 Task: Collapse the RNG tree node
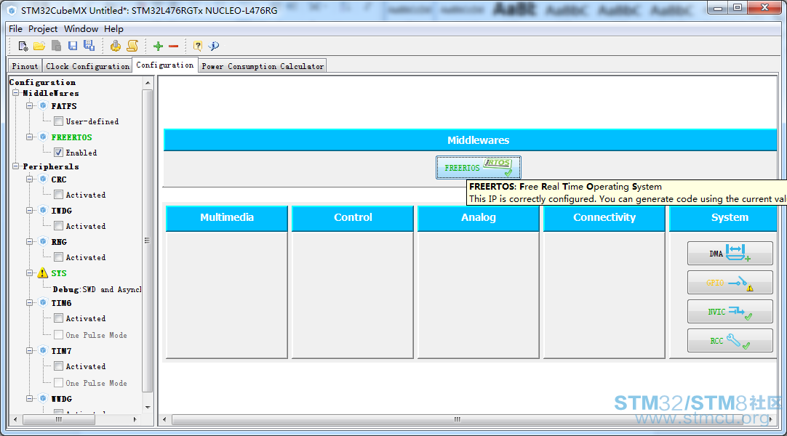[x=30, y=241]
